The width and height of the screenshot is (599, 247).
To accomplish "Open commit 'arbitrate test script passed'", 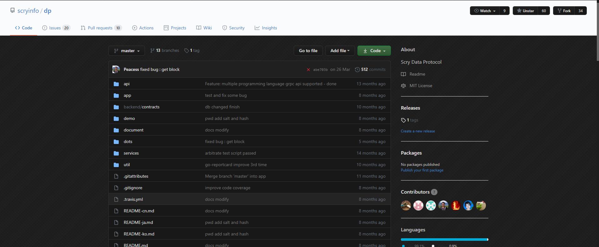I will 230,153.
